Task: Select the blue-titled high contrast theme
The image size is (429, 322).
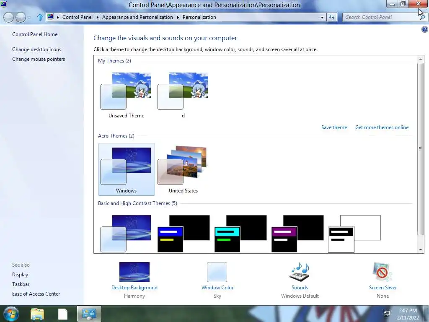Action: pyautogui.click(x=183, y=234)
